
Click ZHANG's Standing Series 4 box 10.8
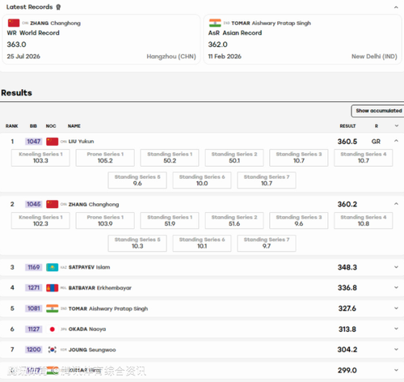pyautogui.click(x=364, y=221)
